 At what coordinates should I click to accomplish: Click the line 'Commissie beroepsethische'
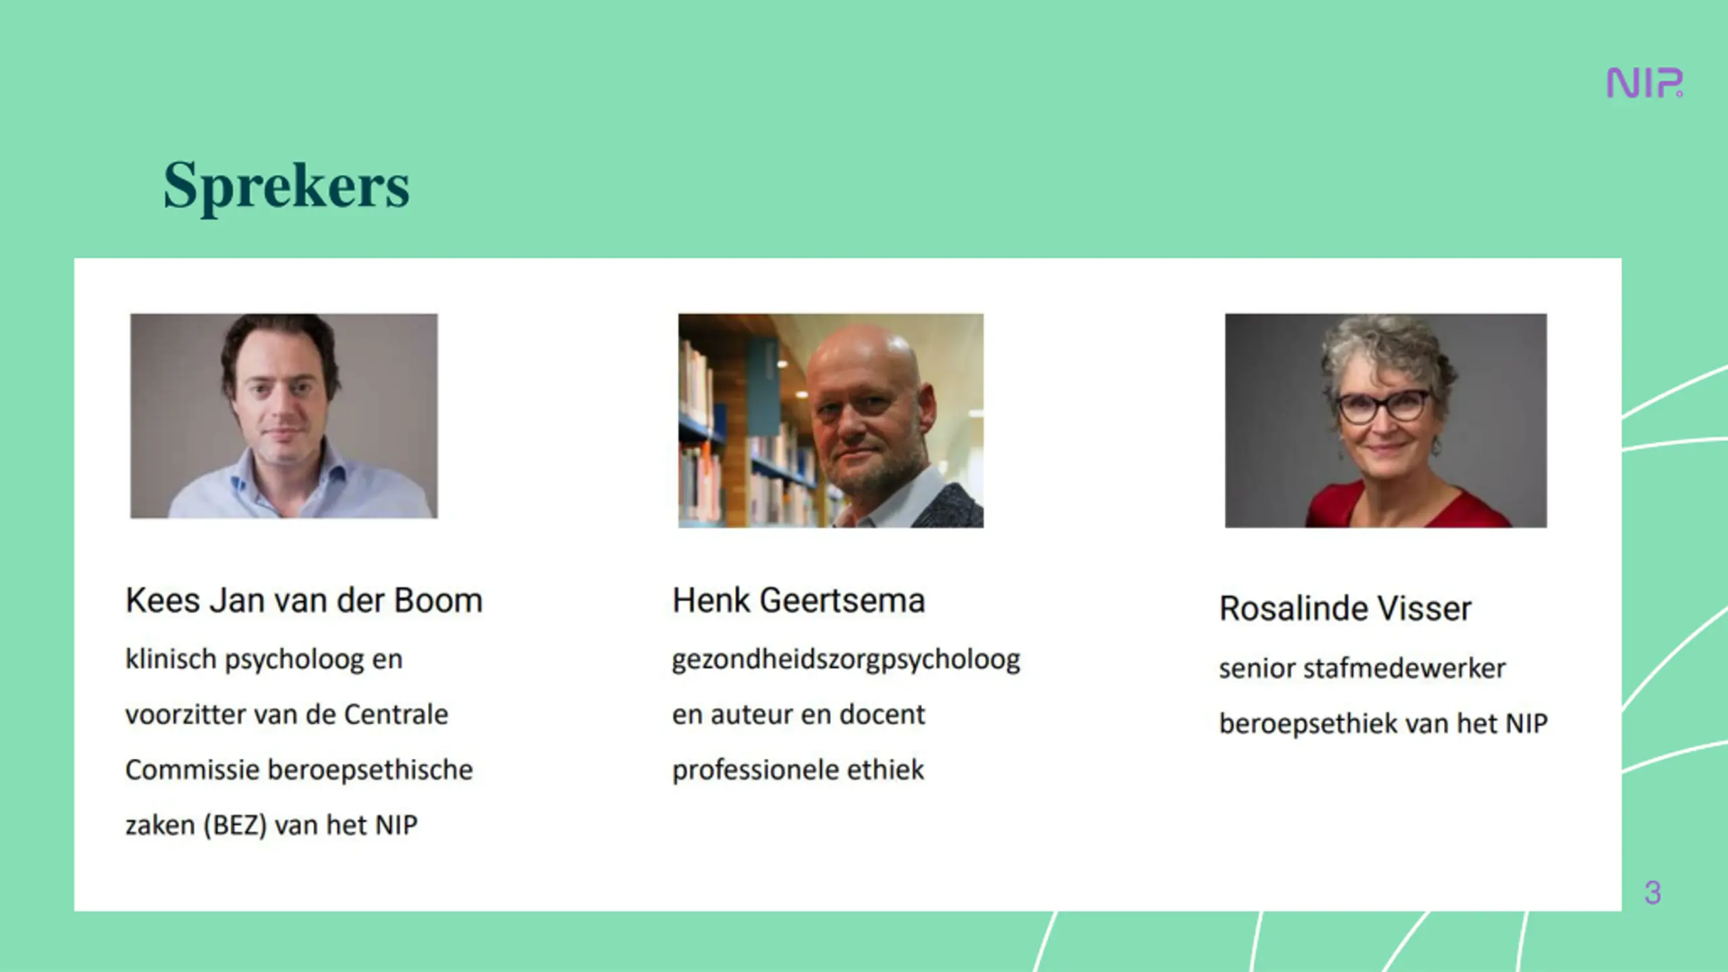[299, 770]
